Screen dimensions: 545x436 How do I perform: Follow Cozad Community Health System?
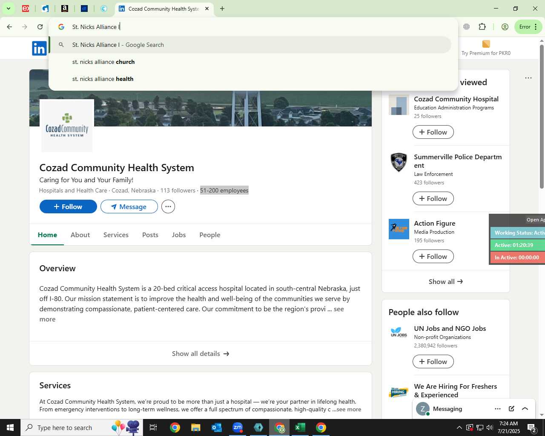68,207
